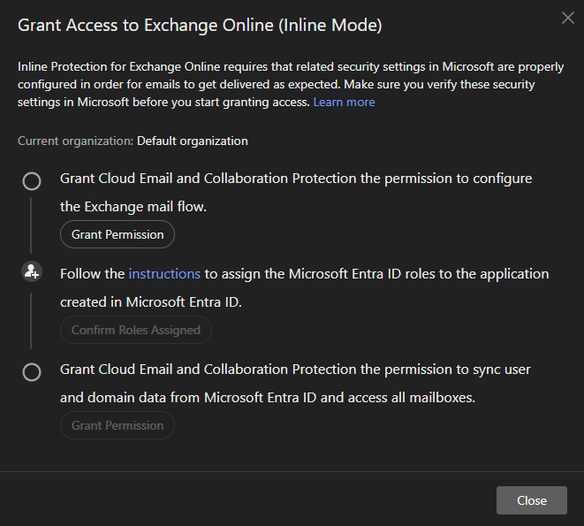Click Grant Permission for Exchange mail flow
This screenshot has height=526, width=584.
(118, 234)
